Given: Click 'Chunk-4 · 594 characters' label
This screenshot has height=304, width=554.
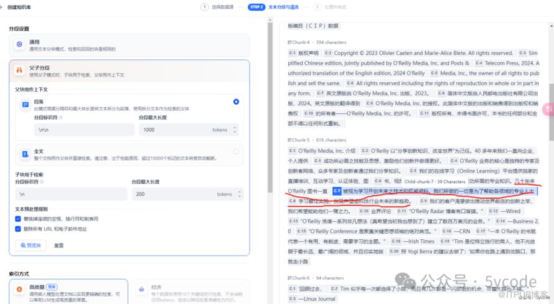Looking at the screenshot, I should click(319, 42).
